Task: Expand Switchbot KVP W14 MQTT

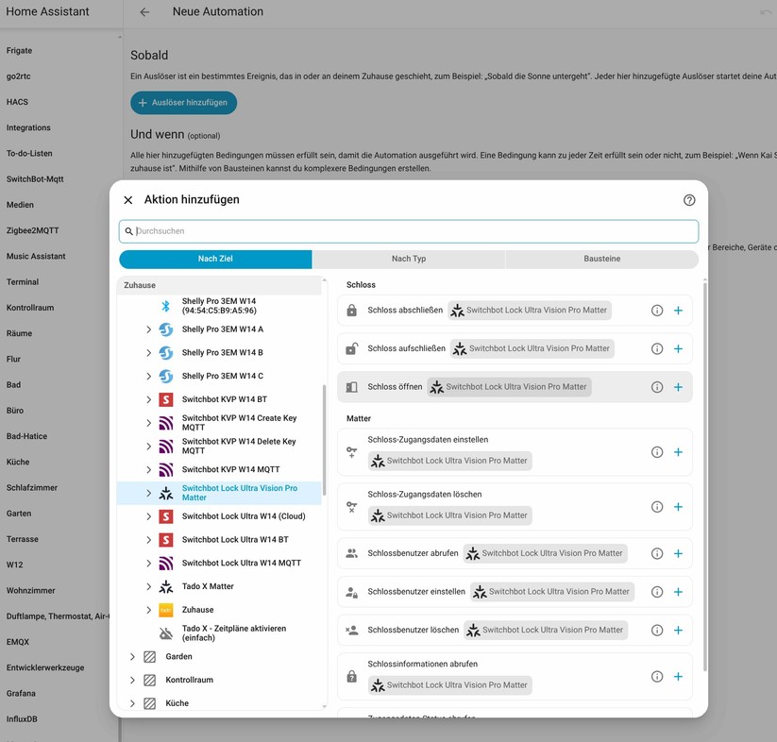Action: pos(148,469)
